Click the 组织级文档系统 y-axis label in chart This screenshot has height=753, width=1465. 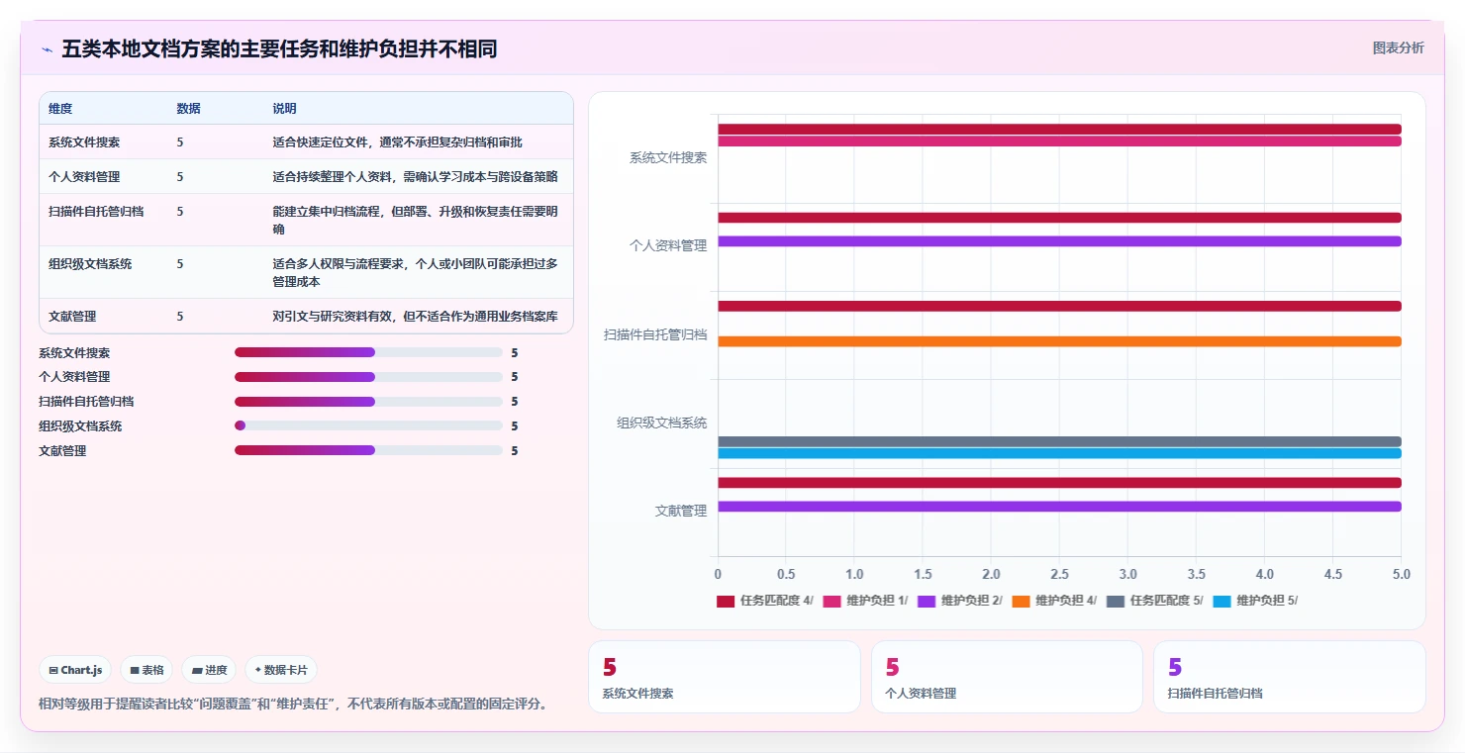click(x=662, y=423)
